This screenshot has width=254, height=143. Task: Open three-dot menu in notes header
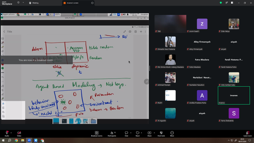(145, 32)
